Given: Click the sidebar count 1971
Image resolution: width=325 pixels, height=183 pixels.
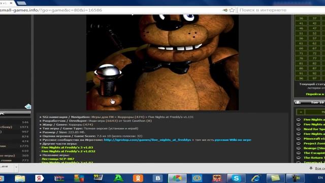Looking at the screenshot, I should coord(24,127).
